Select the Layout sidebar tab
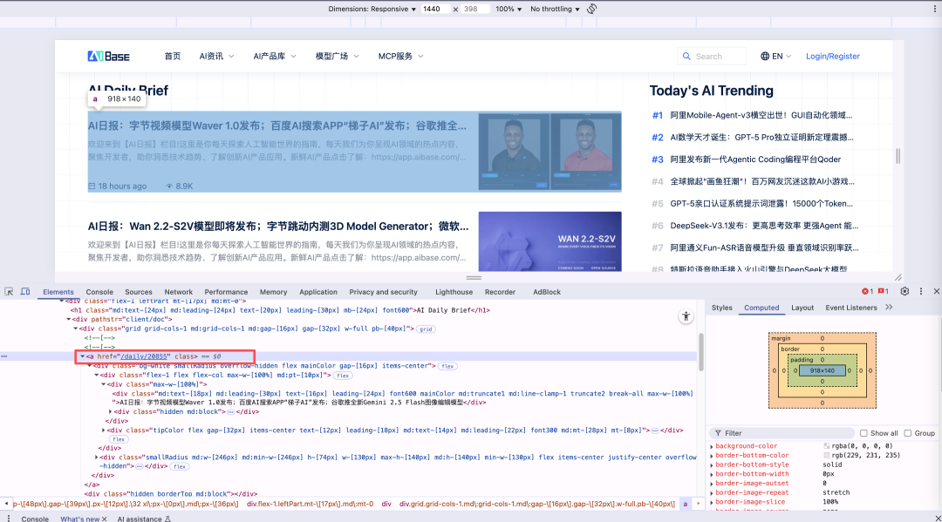 point(802,308)
